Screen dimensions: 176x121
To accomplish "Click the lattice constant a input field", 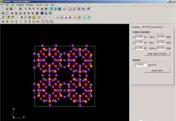I will [139, 37].
